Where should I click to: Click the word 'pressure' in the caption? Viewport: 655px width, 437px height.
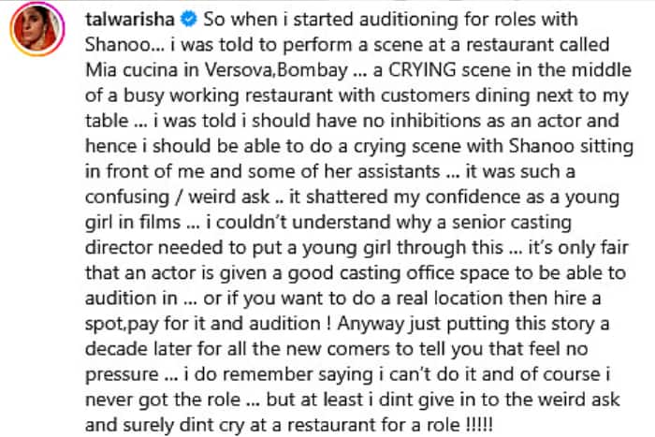point(122,374)
